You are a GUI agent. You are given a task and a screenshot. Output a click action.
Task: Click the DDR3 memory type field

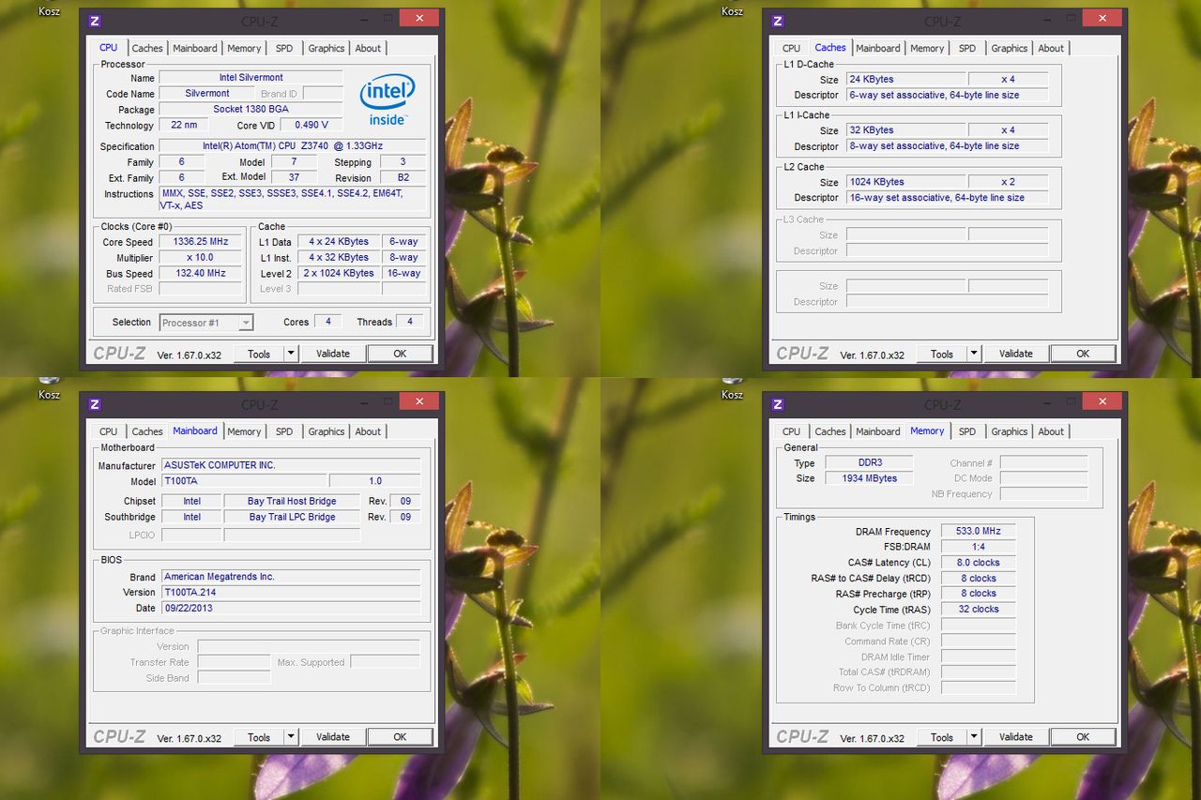pyautogui.click(x=868, y=463)
